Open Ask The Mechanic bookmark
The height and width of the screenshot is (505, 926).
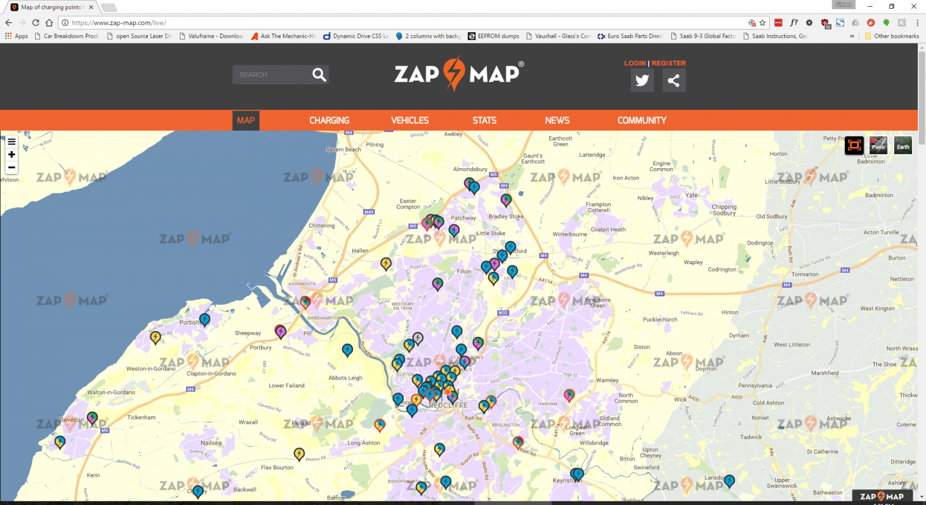(284, 36)
